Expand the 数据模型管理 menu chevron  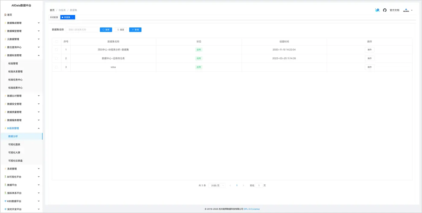point(39,31)
